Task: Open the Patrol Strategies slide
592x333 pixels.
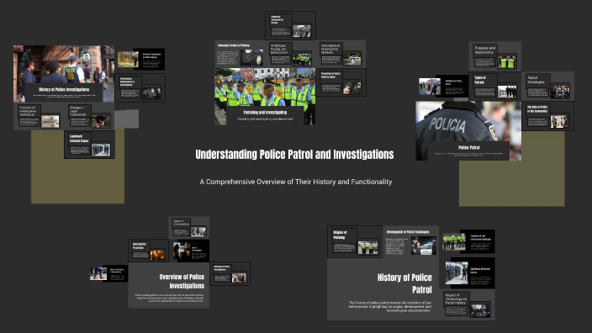Action: [548, 86]
